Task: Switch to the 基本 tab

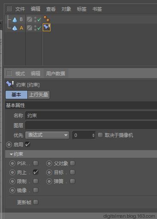Action: (16, 95)
